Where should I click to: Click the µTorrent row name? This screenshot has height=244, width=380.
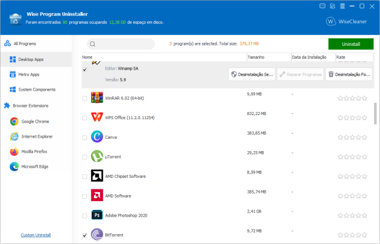[113, 157]
